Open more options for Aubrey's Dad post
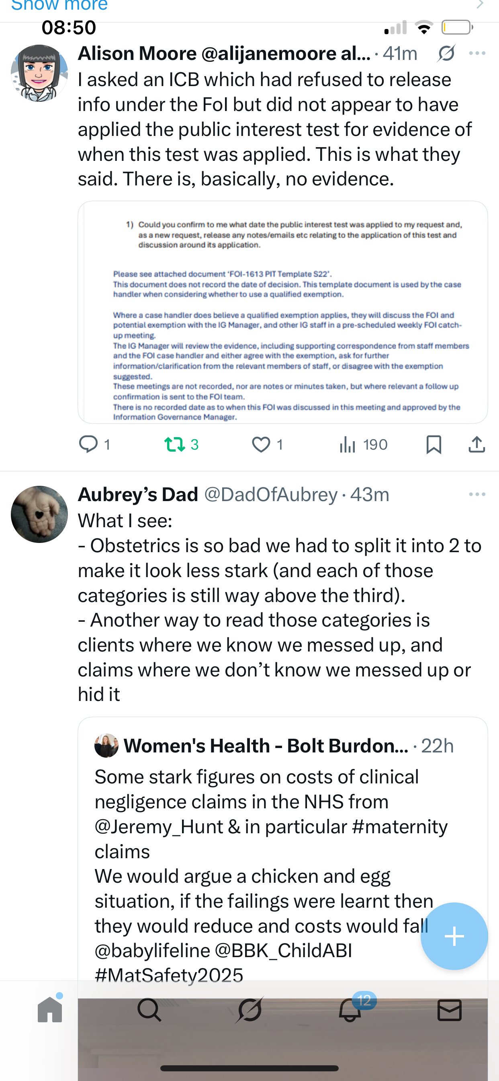Image resolution: width=499 pixels, height=1081 pixels. [x=477, y=494]
